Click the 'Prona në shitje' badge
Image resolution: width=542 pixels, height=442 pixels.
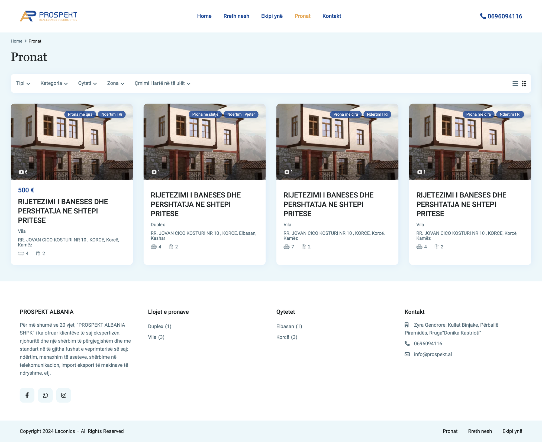[x=205, y=114]
